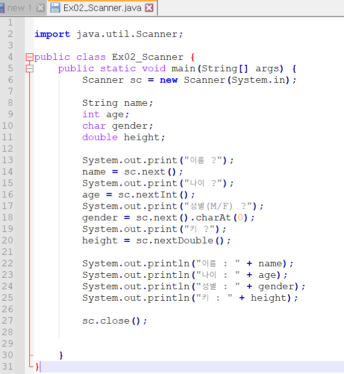Close the 'new 1' tab
Image resolution: width=344 pixels, height=374 pixels.
click(x=40, y=8)
